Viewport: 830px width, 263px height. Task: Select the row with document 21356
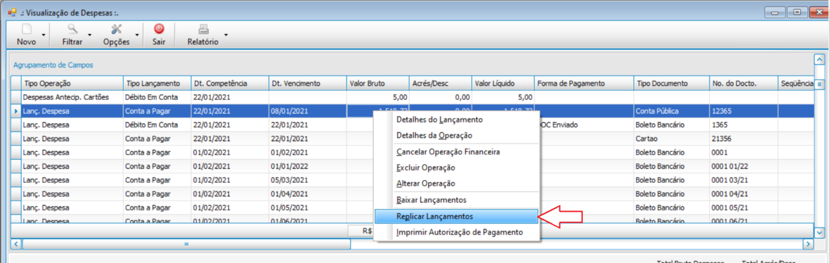pos(412,139)
